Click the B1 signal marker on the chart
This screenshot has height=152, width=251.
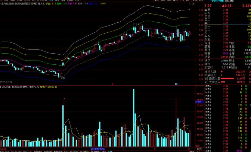click(x=176, y=84)
